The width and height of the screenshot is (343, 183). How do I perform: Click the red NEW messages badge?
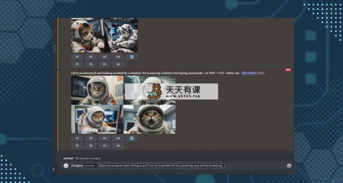288,70
